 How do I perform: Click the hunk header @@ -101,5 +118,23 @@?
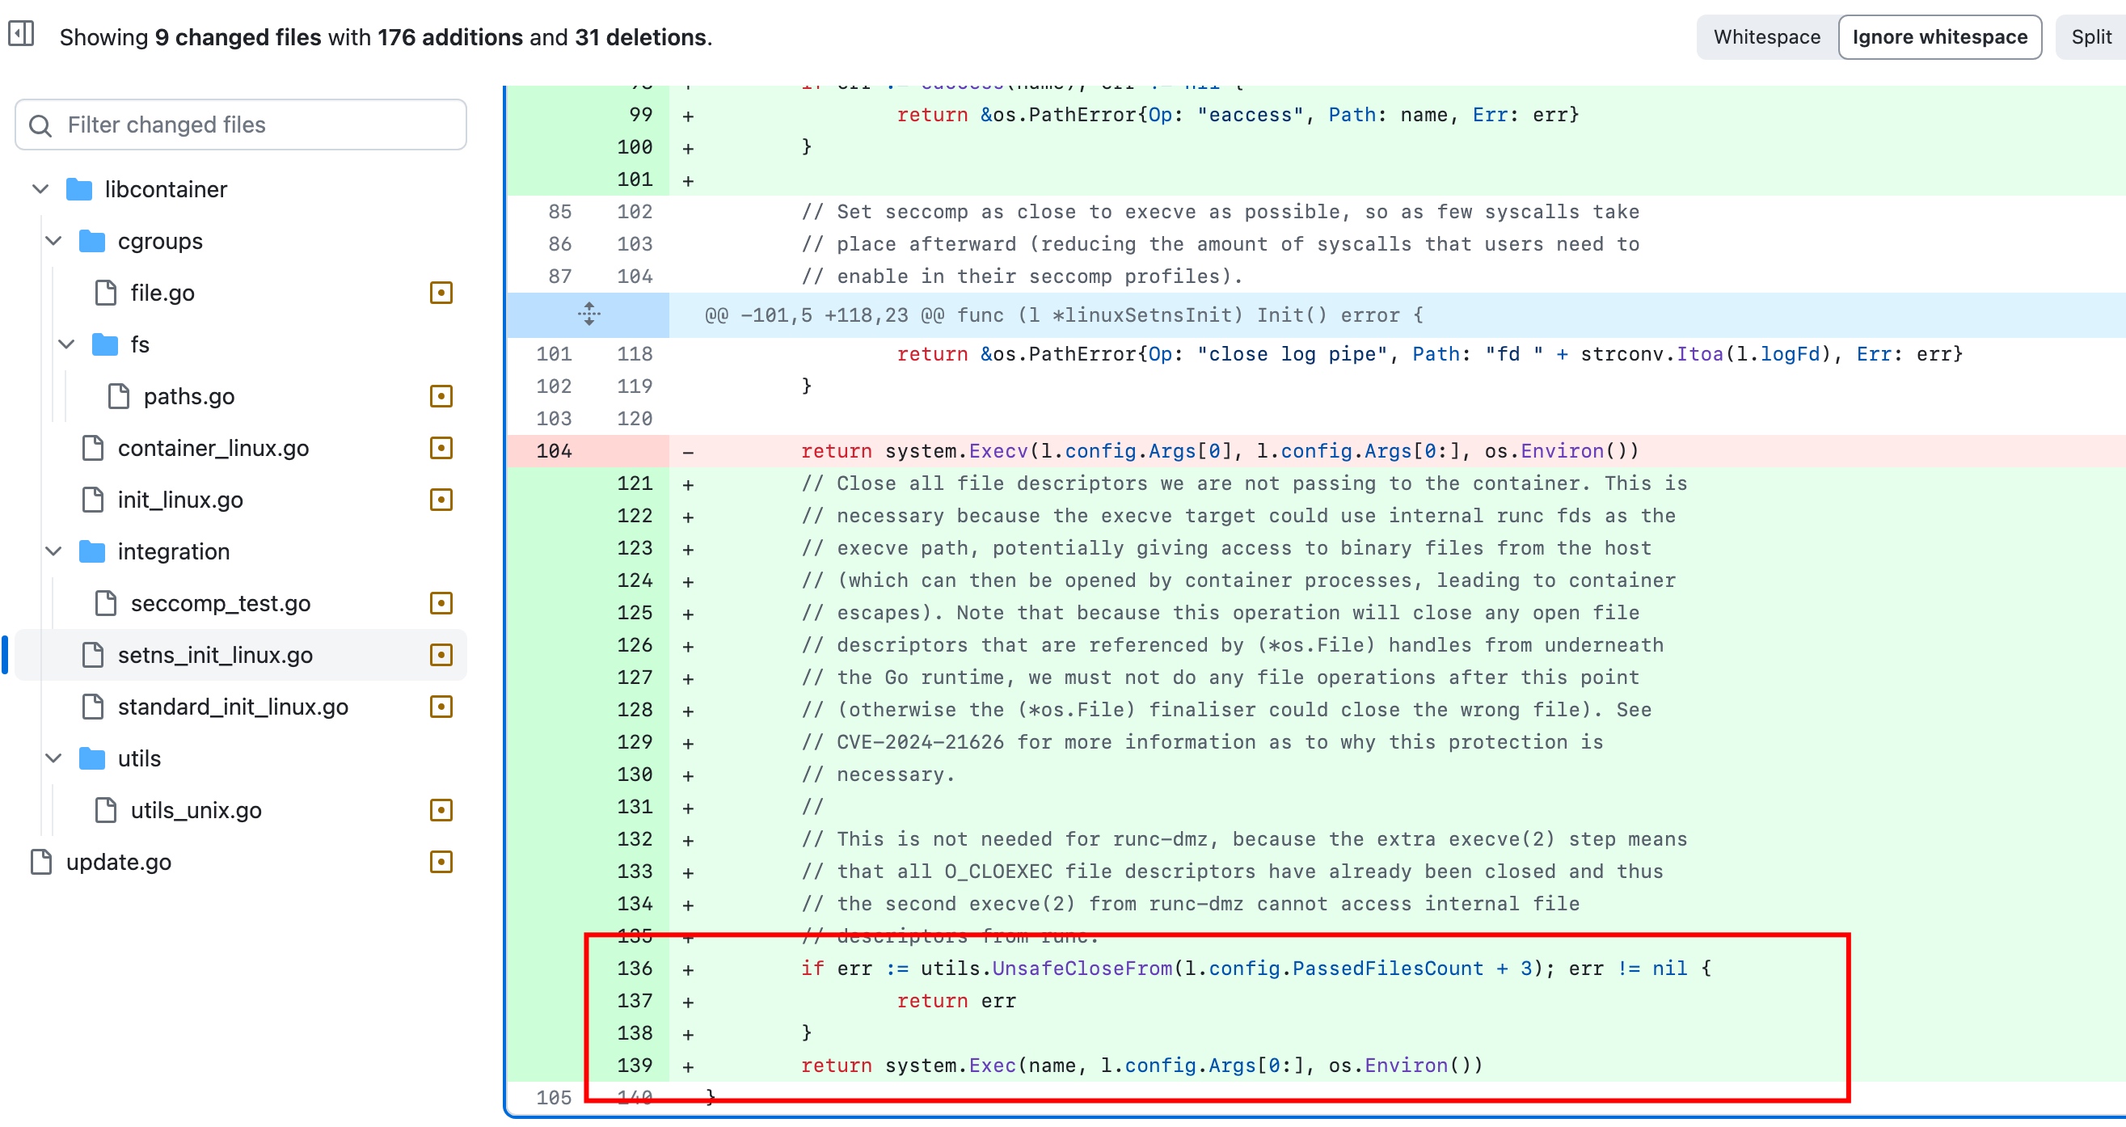[x=1065, y=315]
